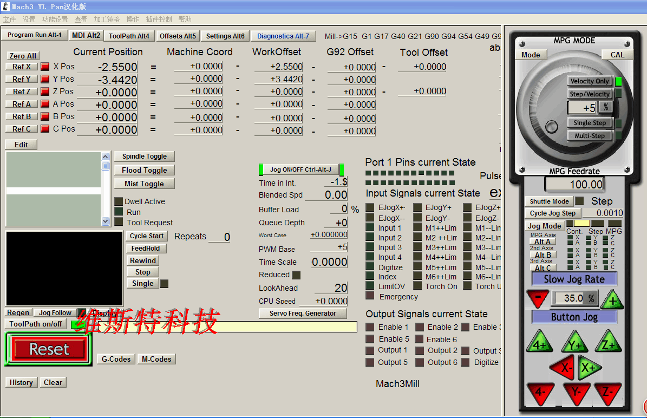Open the 查看 menu
Screen dimensions: 647x418
pos(81,19)
